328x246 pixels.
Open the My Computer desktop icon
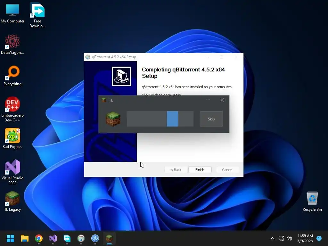[x=12, y=13]
